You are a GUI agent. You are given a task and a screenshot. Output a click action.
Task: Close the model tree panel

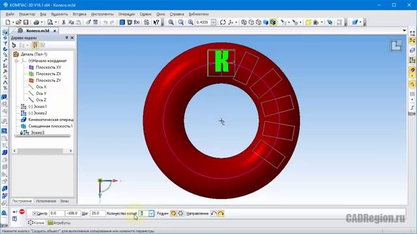tap(72, 38)
